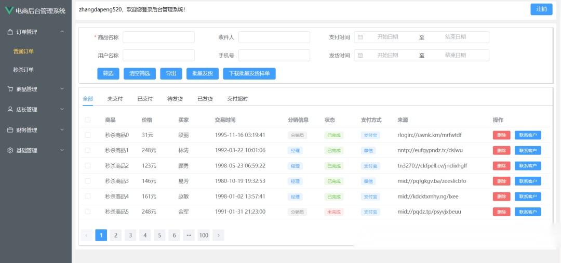Click the 财务管理 wallet icon
The width and height of the screenshot is (561, 263).
(x=10, y=129)
